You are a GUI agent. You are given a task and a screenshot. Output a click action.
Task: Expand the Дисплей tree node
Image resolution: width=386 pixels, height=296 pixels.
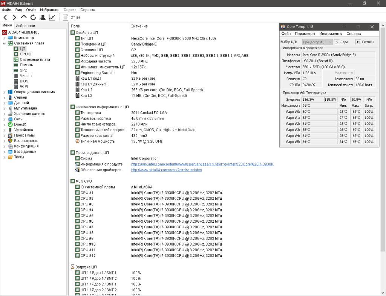pyautogui.click(x=4, y=103)
